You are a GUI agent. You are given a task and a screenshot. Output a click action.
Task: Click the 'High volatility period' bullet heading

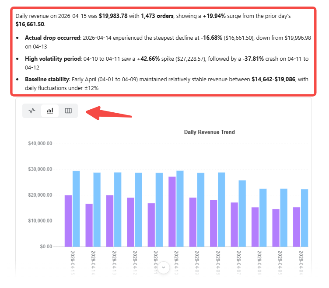(52, 59)
